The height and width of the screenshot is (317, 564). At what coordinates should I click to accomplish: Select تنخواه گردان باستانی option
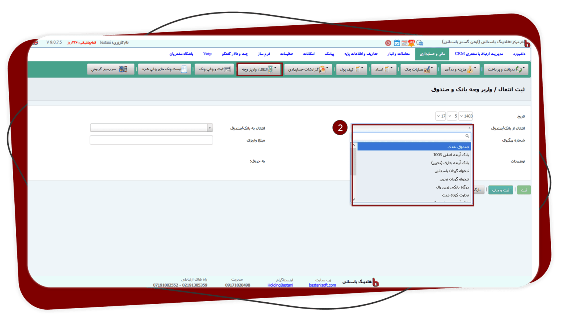pos(414,171)
